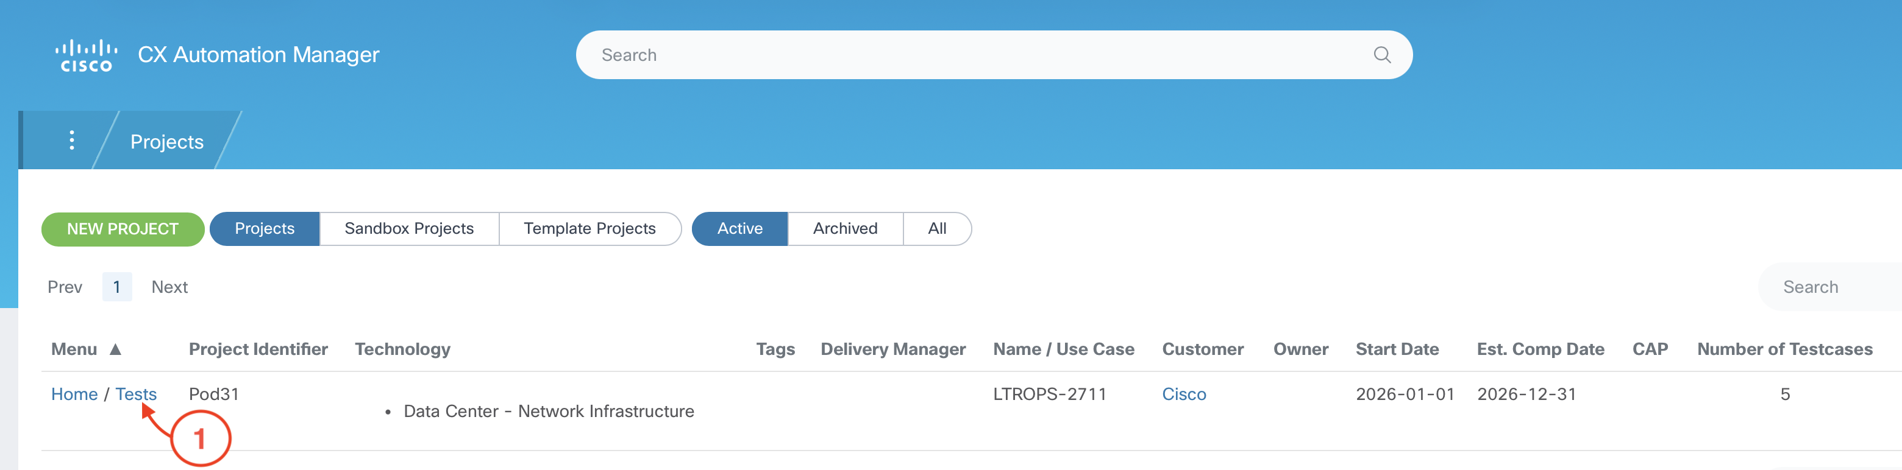Open the Home link for Pod31
The image size is (1902, 470).
(74, 394)
